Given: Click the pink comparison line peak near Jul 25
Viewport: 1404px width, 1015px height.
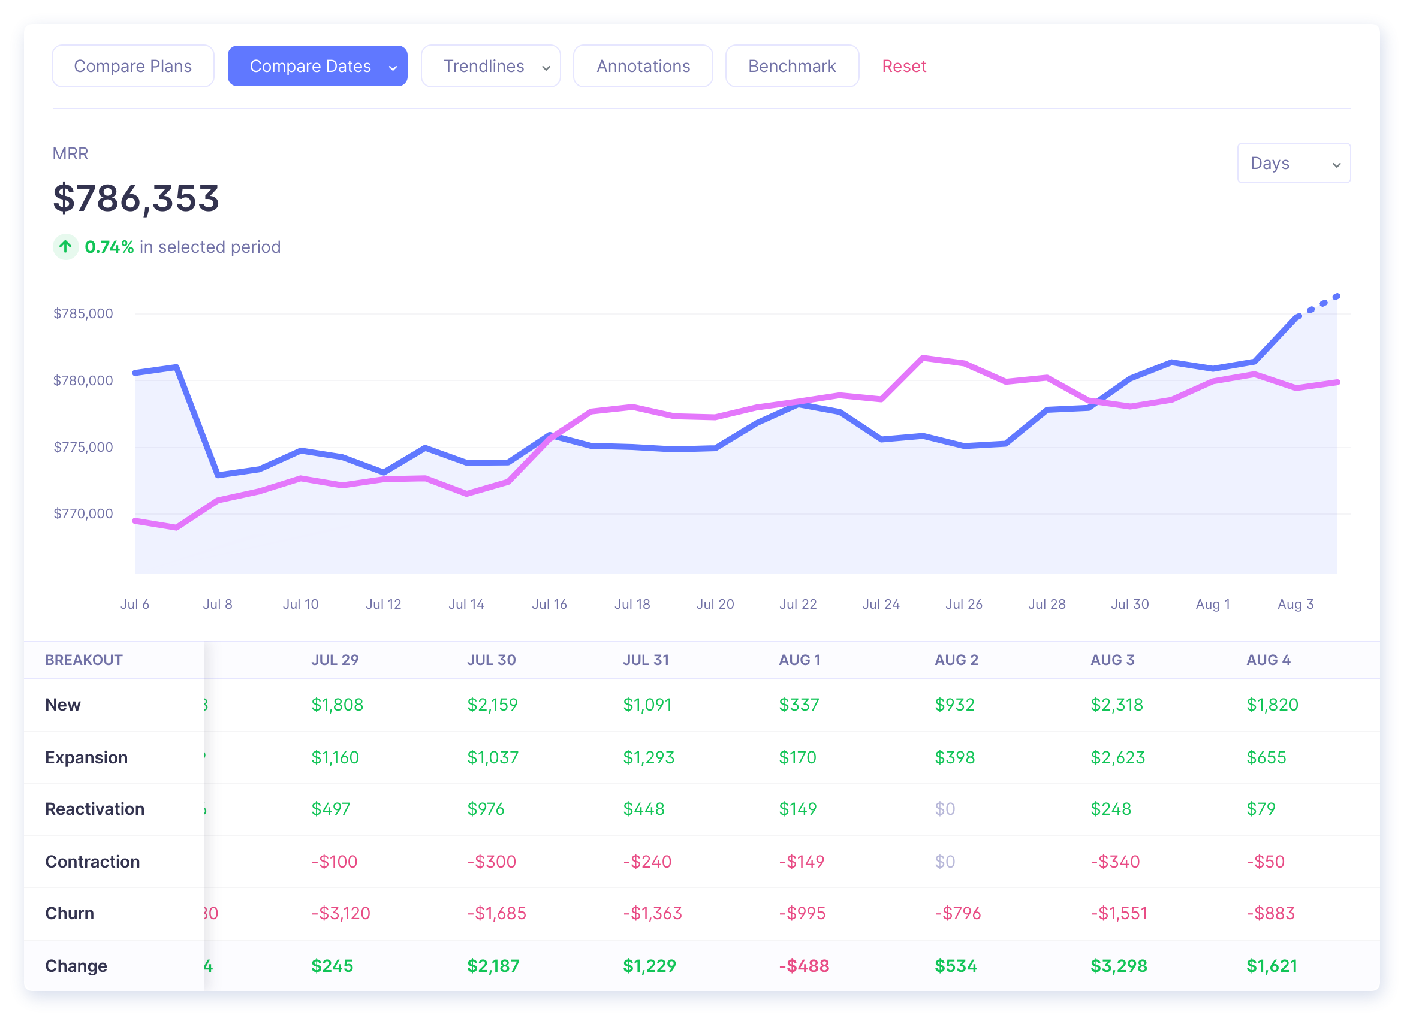Looking at the screenshot, I should point(923,358).
